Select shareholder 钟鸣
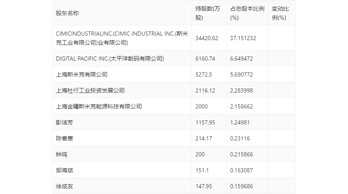This screenshot has width=348, height=194. [61, 154]
